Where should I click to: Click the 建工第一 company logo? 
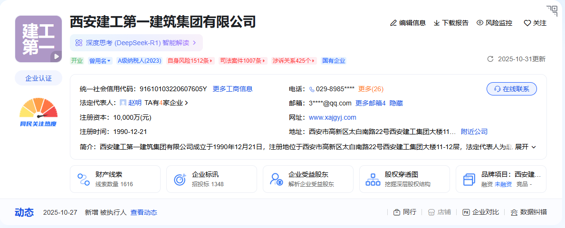coord(38,39)
